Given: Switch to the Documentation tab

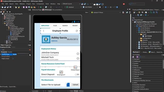Looking at the screenshot, I should tap(57, 10).
